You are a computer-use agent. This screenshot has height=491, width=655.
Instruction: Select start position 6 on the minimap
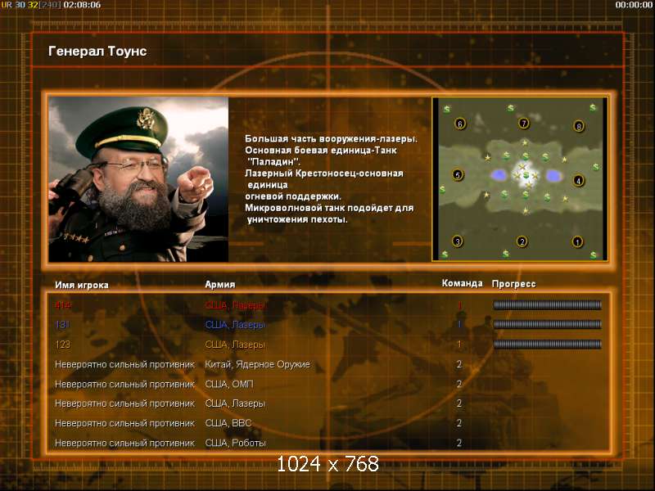tap(460, 124)
